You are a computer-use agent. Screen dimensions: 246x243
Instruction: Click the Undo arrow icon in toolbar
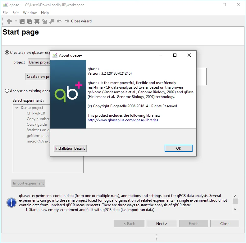click(59, 21)
